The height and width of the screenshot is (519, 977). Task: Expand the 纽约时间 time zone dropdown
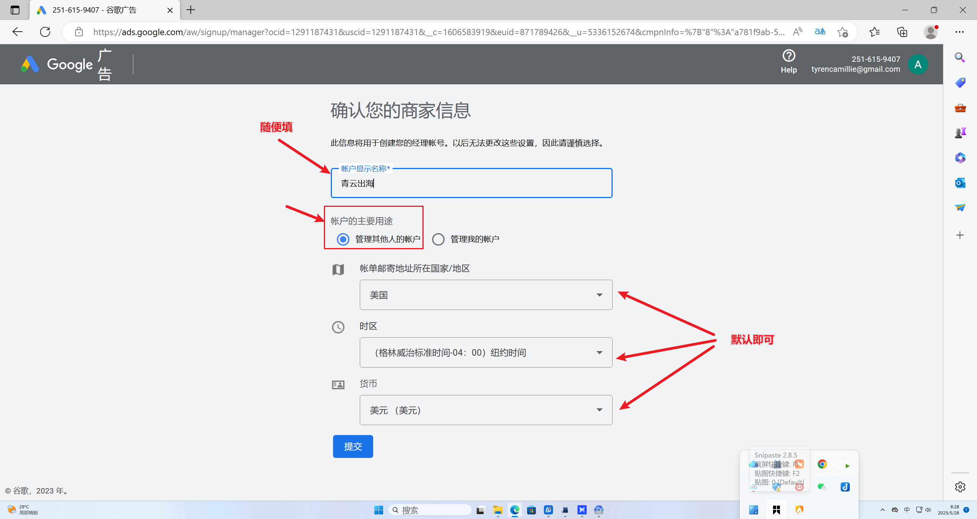click(x=485, y=353)
